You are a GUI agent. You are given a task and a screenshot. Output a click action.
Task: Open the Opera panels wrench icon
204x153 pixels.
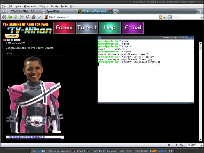(x=3, y=11)
